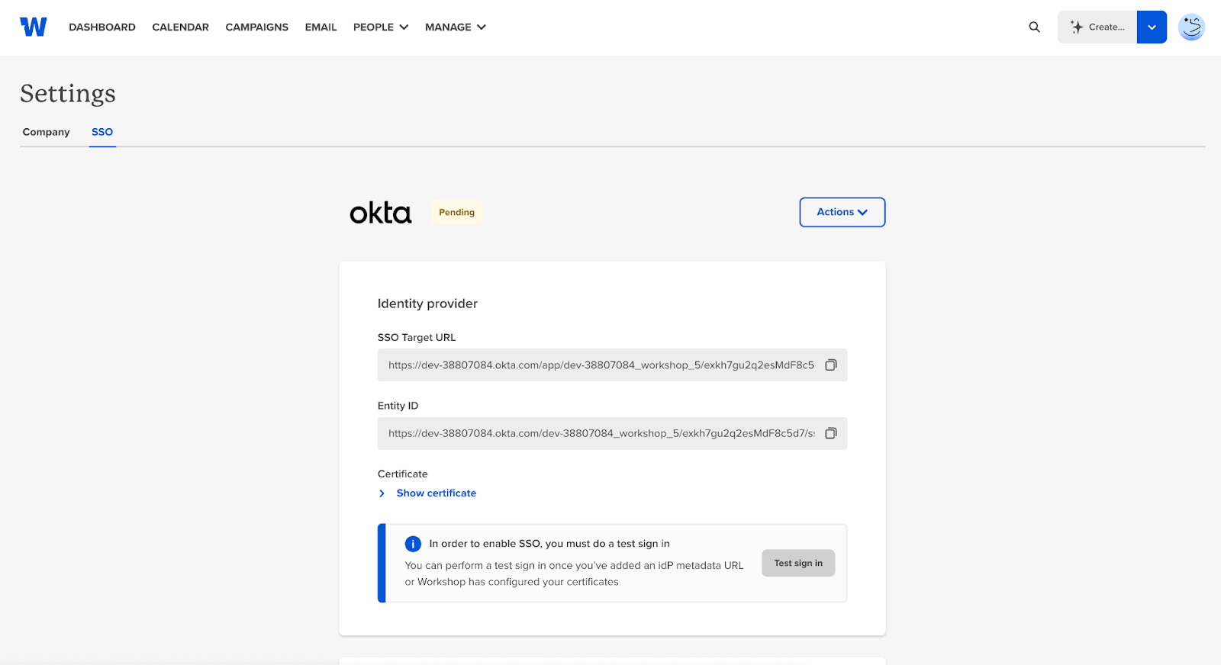Click 'In order to enable SSO' notice text

click(549, 544)
